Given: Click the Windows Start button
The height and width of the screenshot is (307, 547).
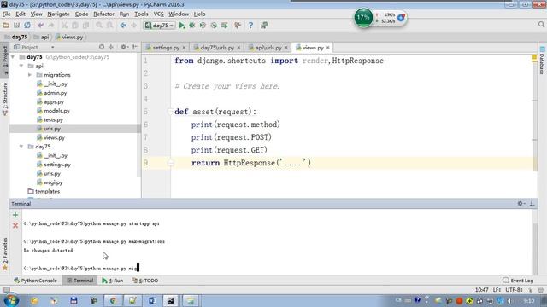Looking at the screenshot, I should (x=11, y=300).
